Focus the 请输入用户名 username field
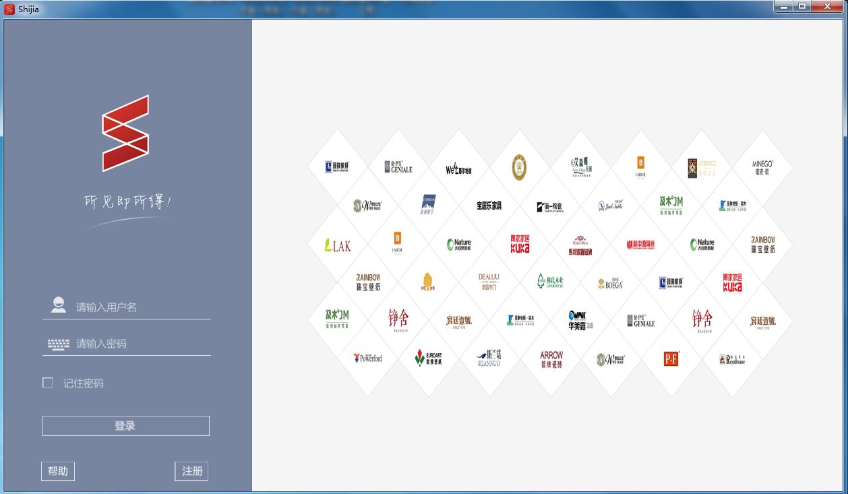 click(127, 307)
